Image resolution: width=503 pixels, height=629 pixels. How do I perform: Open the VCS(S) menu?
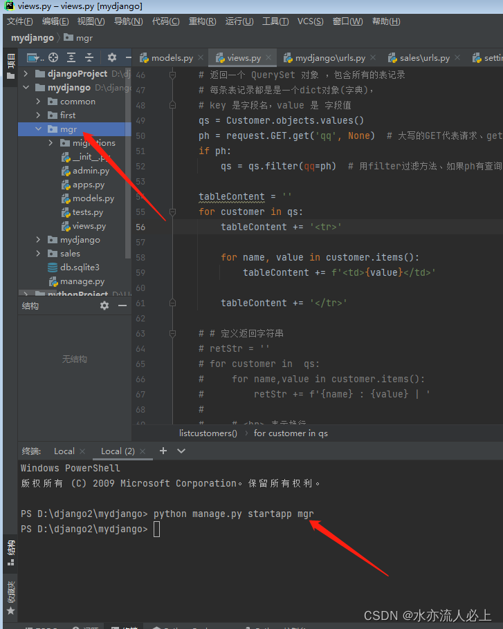[311, 21]
